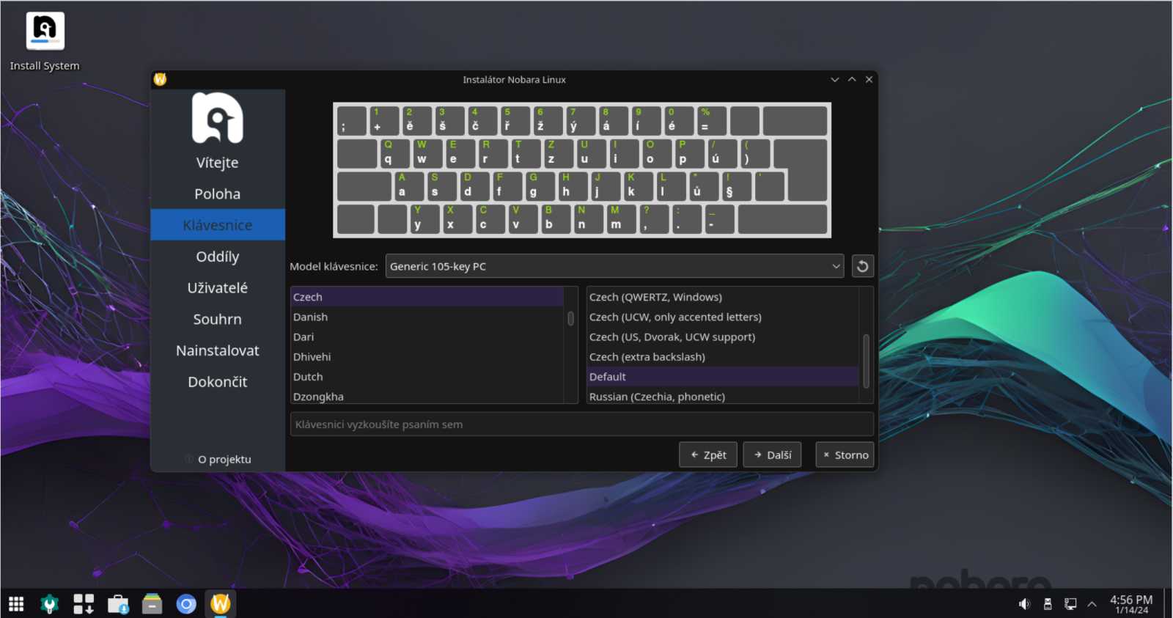The height and width of the screenshot is (618, 1173).
Task: Select Dzongkha in the language list
Action: (427, 396)
